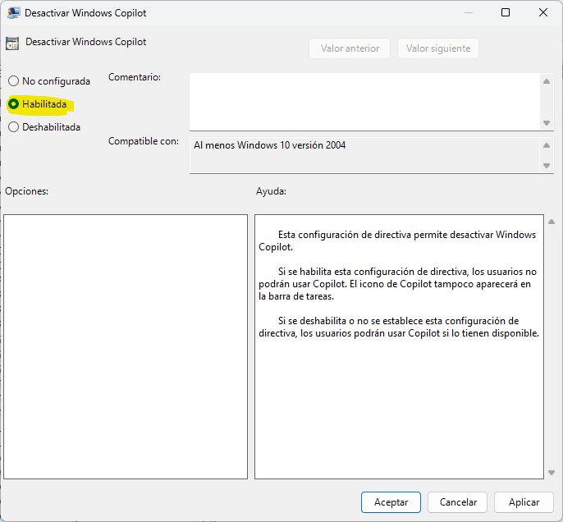The image size is (563, 522).
Task: Click the text 'Al menos Windows 10 versión 2004'
Action: (270, 145)
